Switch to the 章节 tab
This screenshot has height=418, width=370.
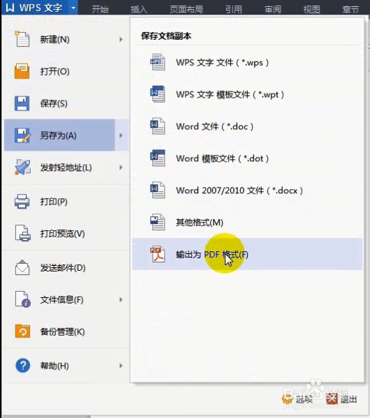pyautogui.click(x=350, y=9)
